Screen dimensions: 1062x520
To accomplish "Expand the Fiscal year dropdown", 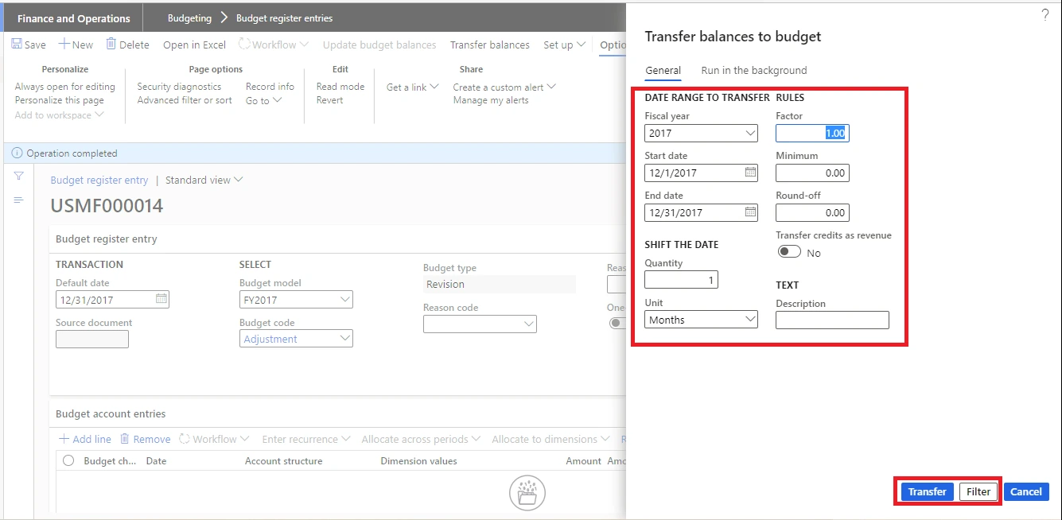I will pyautogui.click(x=750, y=133).
